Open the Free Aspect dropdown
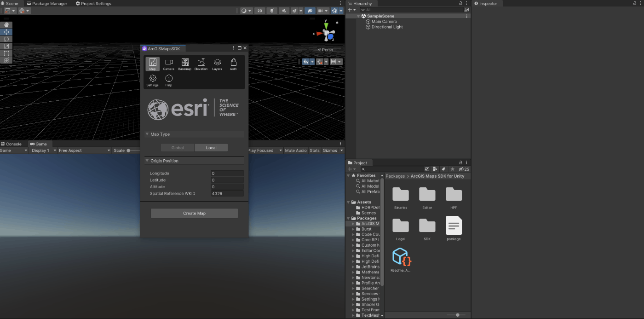Screen dimensions: 644x319 (x=84, y=151)
